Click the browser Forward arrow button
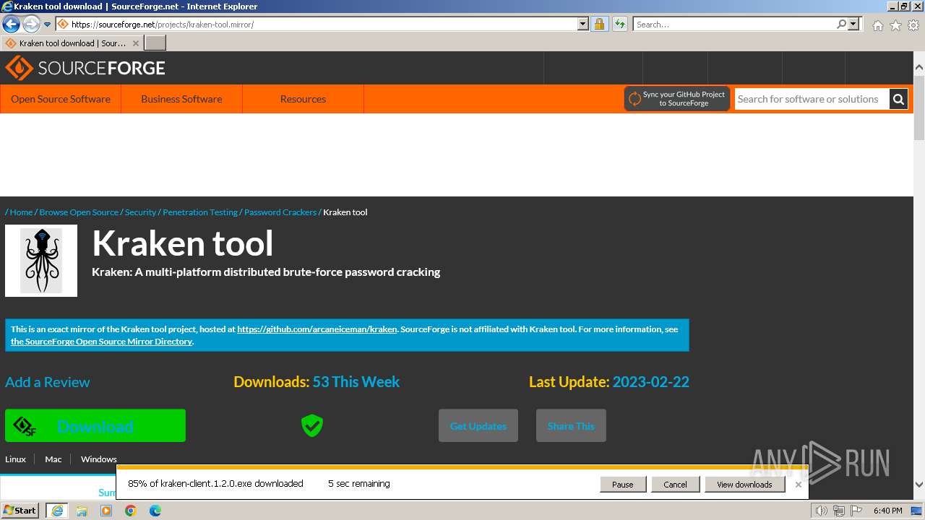 pyautogui.click(x=31, y=24)
